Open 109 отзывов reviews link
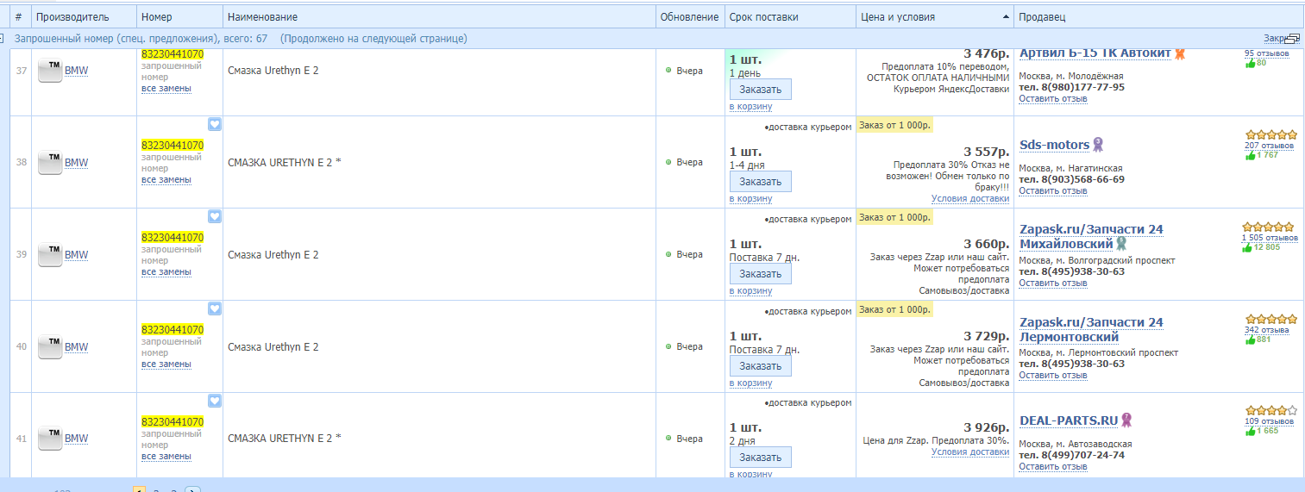 [1269, 421]
